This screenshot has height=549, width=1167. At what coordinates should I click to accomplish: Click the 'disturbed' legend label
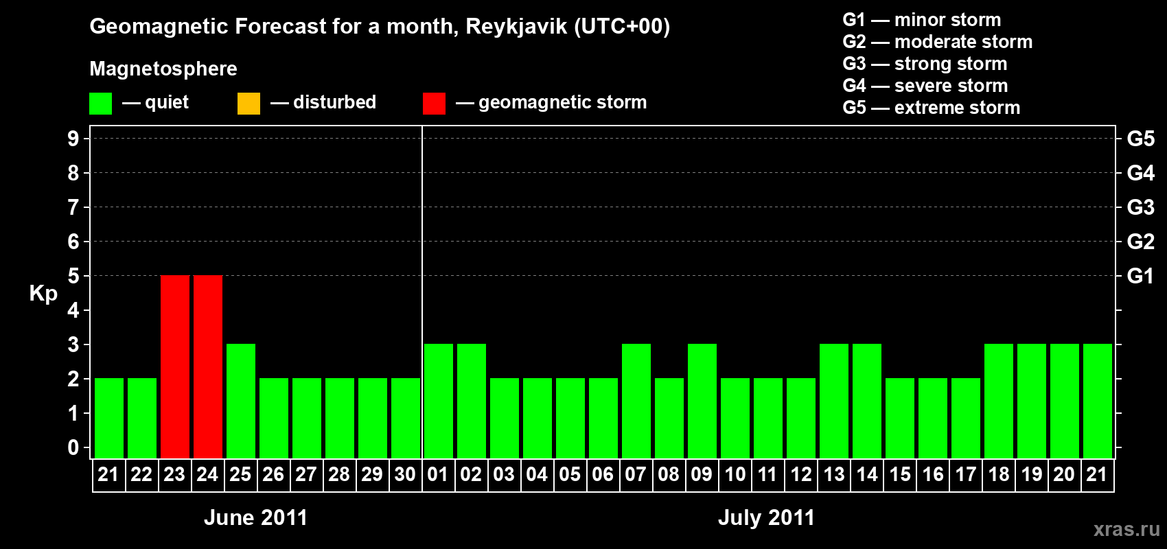click(x=334, y=102)
